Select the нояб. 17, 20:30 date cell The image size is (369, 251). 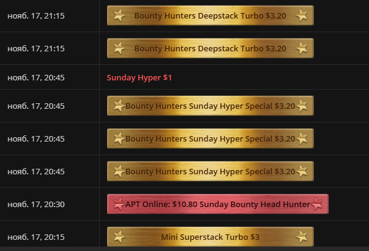point(36,204)
